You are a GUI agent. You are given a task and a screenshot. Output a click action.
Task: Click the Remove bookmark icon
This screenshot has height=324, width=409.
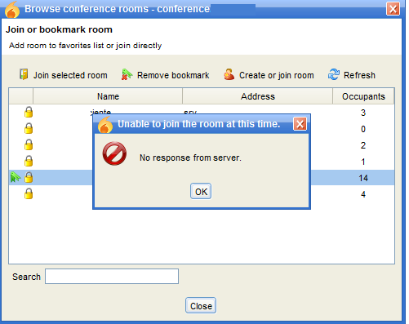coord(127,74)
